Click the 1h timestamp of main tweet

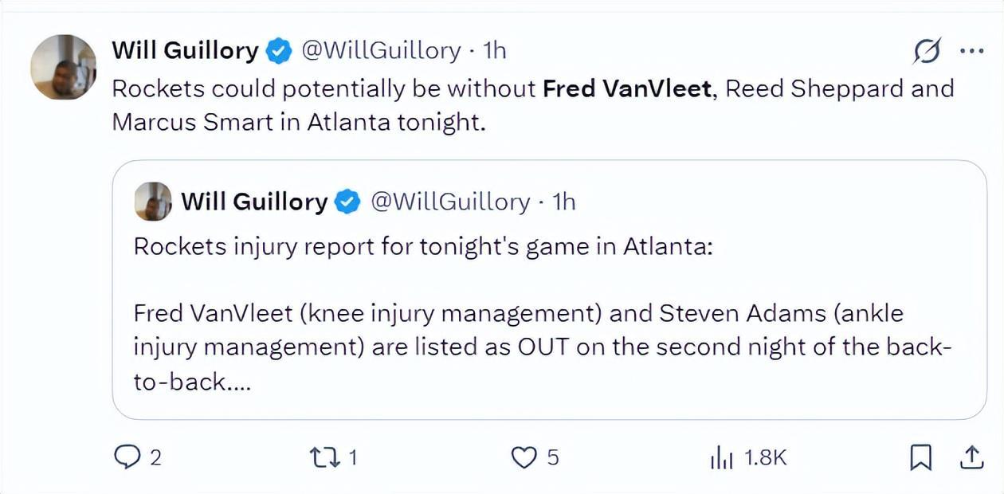click(495, 51)
